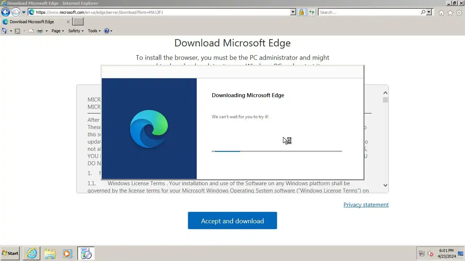
Task: Refresh the page with the green arrows
Action: [311, 12]
